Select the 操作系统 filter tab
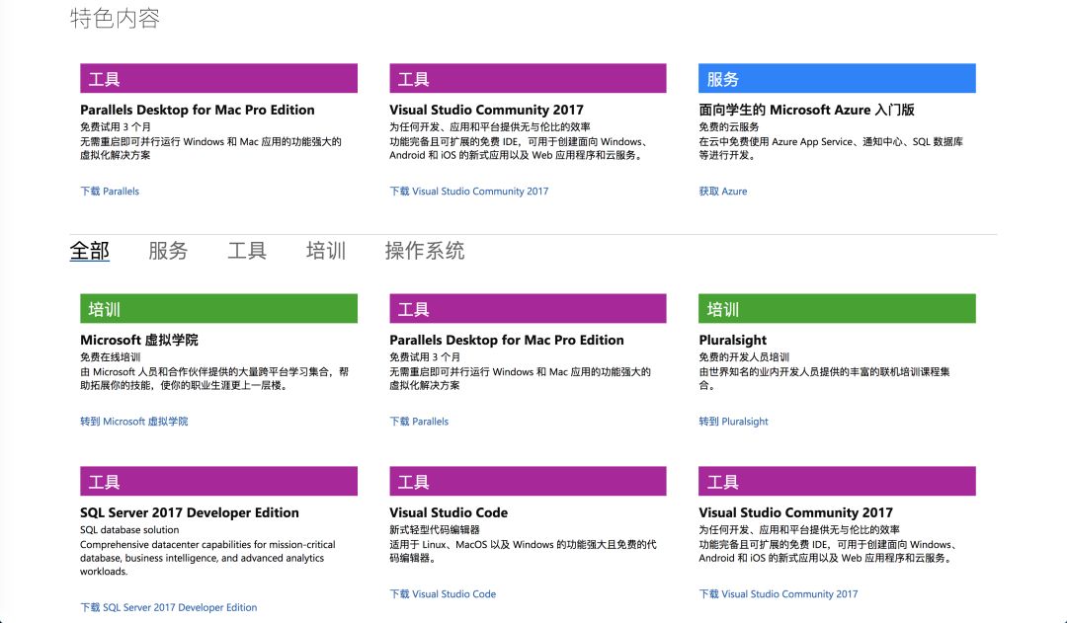 [425, 251]
